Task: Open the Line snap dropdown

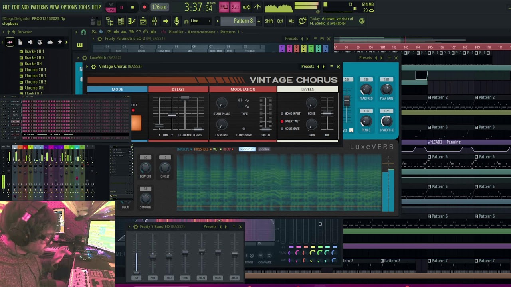Action: tap(200, 21)
